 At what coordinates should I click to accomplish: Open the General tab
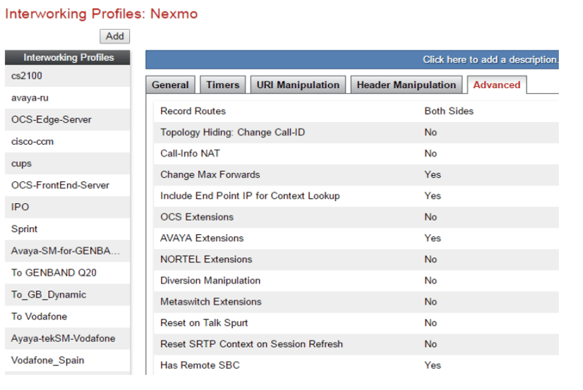(170, 85)
